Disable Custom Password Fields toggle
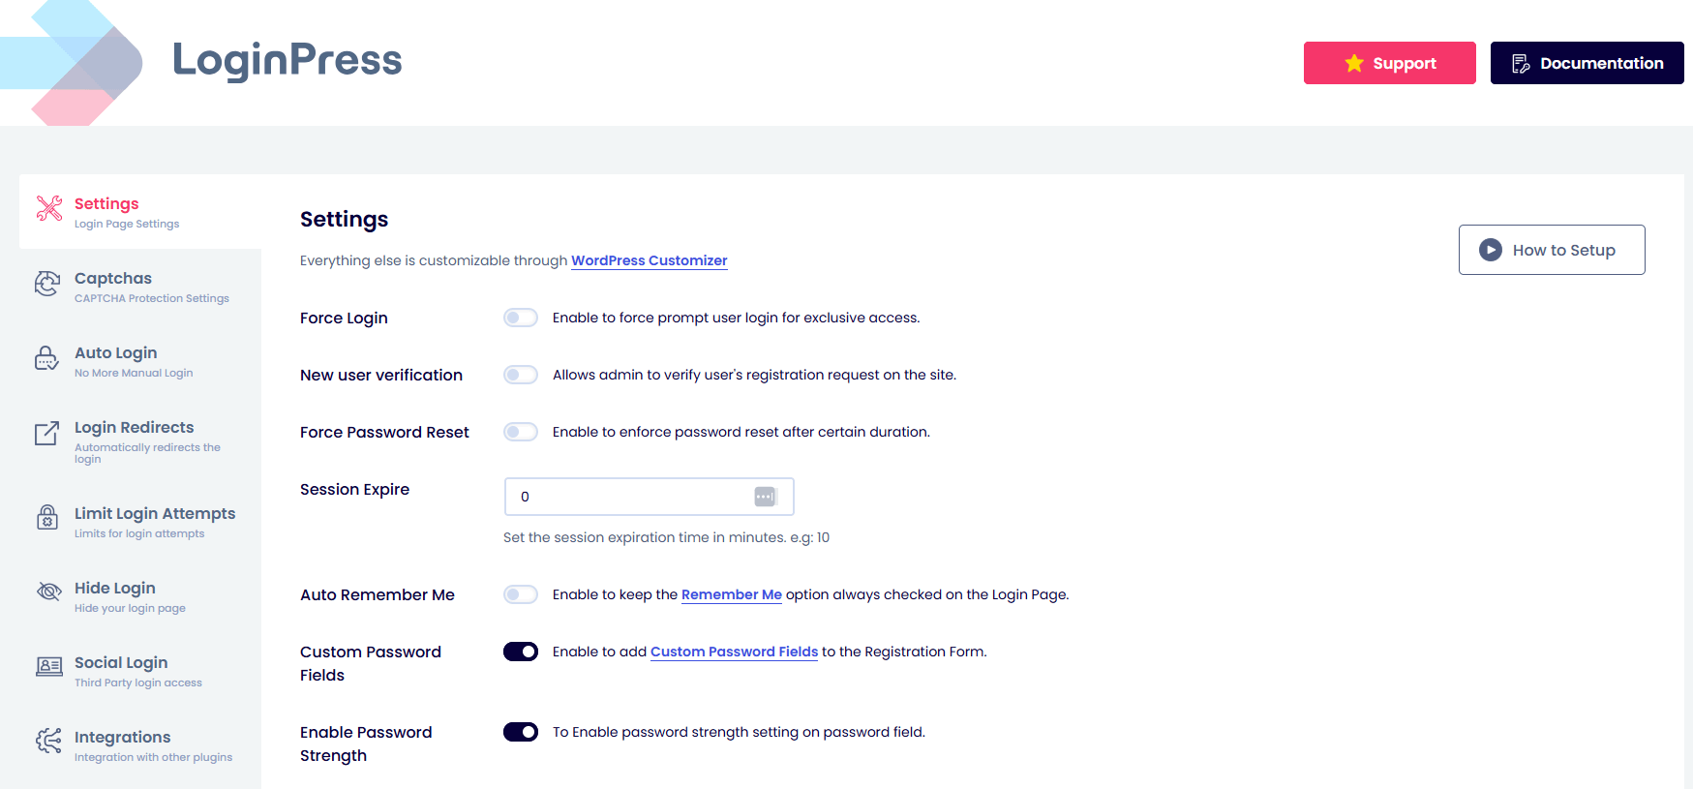Viewport: 1693px width, 789px height. (x=521, y=652)
